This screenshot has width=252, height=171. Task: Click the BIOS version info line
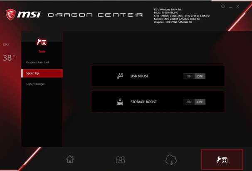(x=166, y=13)
